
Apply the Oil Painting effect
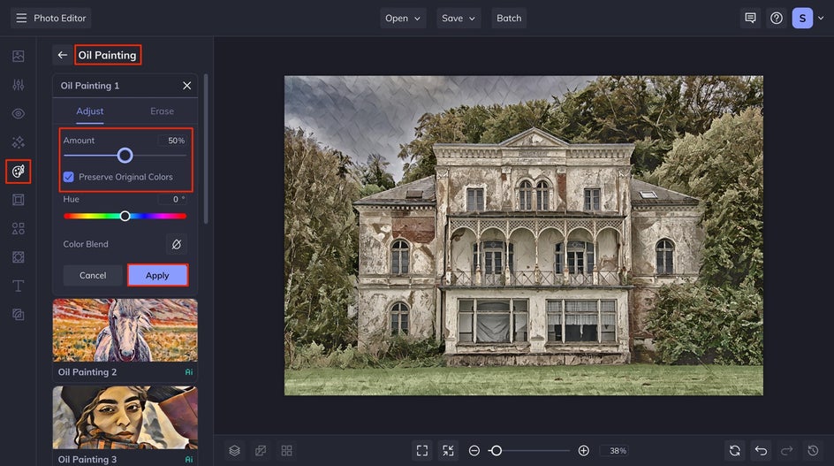click(x=157, y=275)
